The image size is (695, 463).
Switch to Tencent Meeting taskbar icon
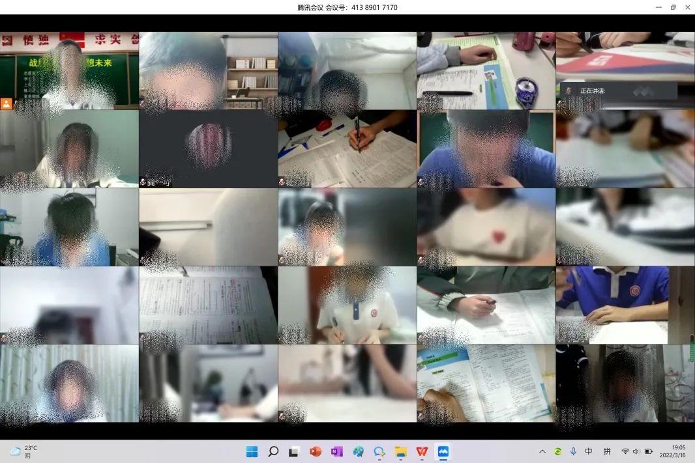(x=443, y=451)
